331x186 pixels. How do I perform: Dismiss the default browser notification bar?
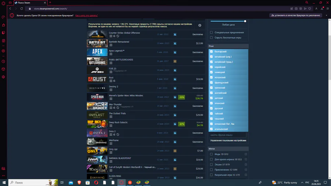click(326, 15)
